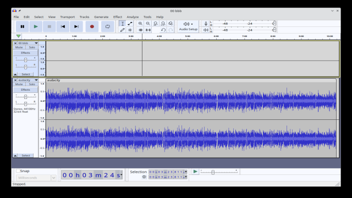
Task: Open the Select menu
Action: click(39, 17)
